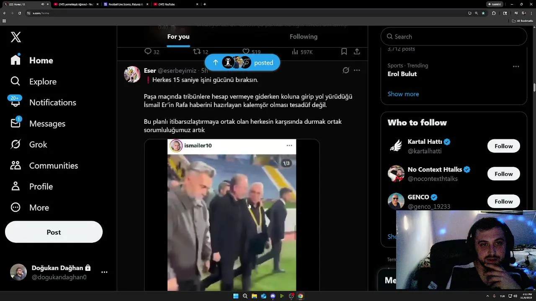
Task: Open the Chrome extensions puzzle icon
Action: point(494,13)
